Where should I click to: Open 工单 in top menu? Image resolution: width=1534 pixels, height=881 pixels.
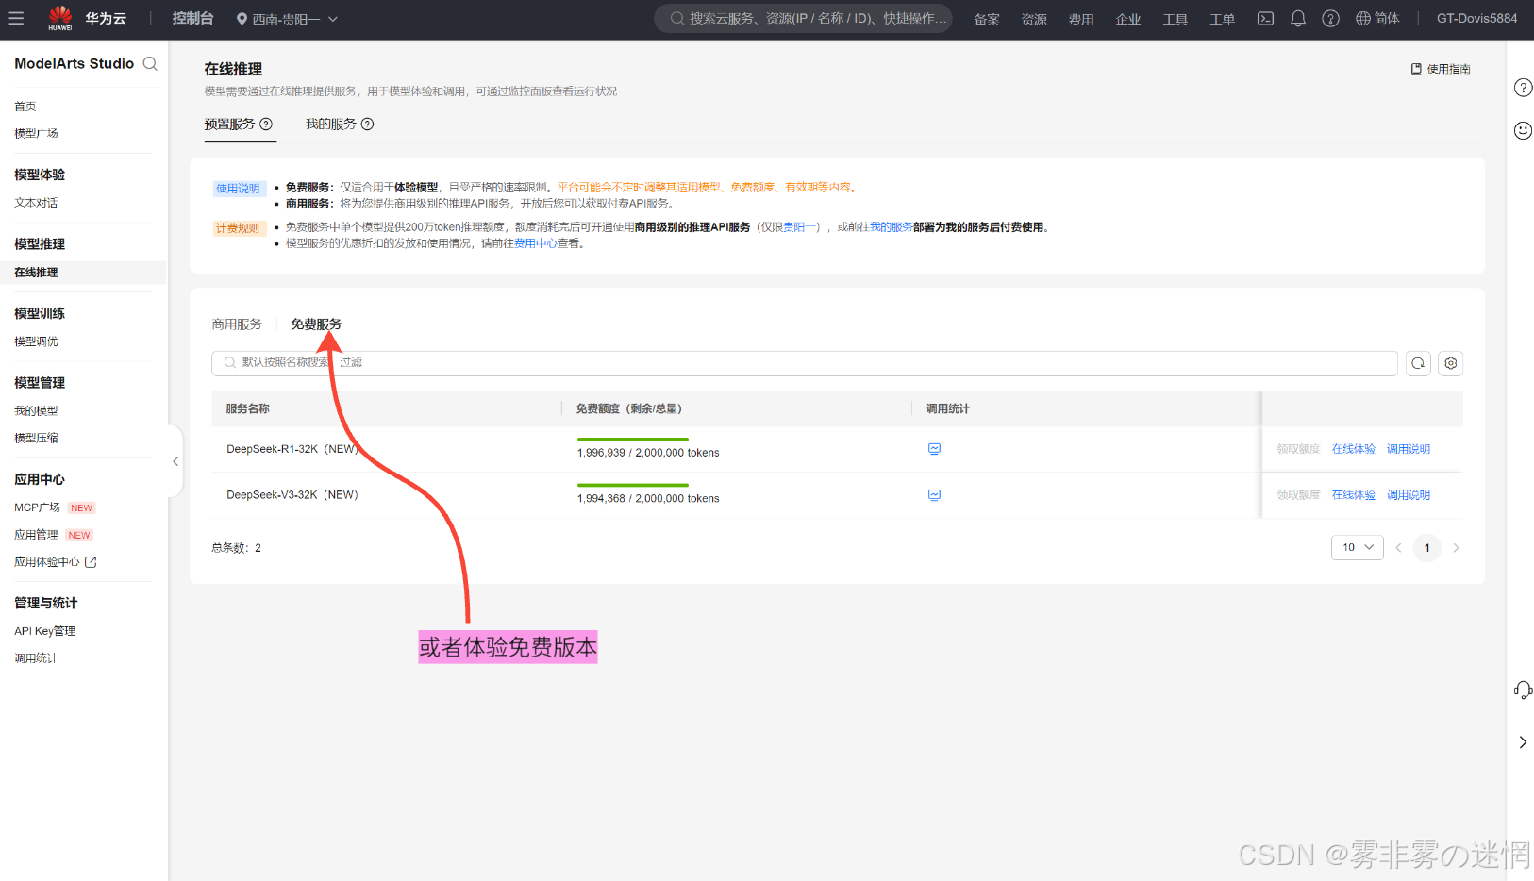(1223, 19)
